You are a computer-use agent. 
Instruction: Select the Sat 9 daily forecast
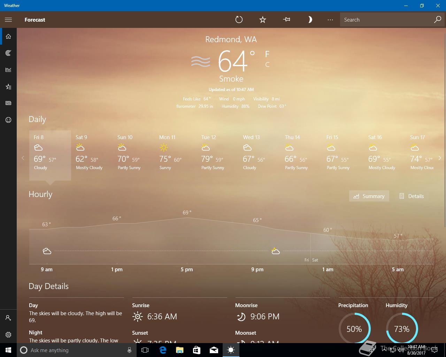point(92,155)
